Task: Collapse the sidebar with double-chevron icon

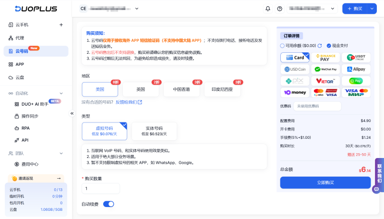Action: pyautogui.click(x=72, y=113)
